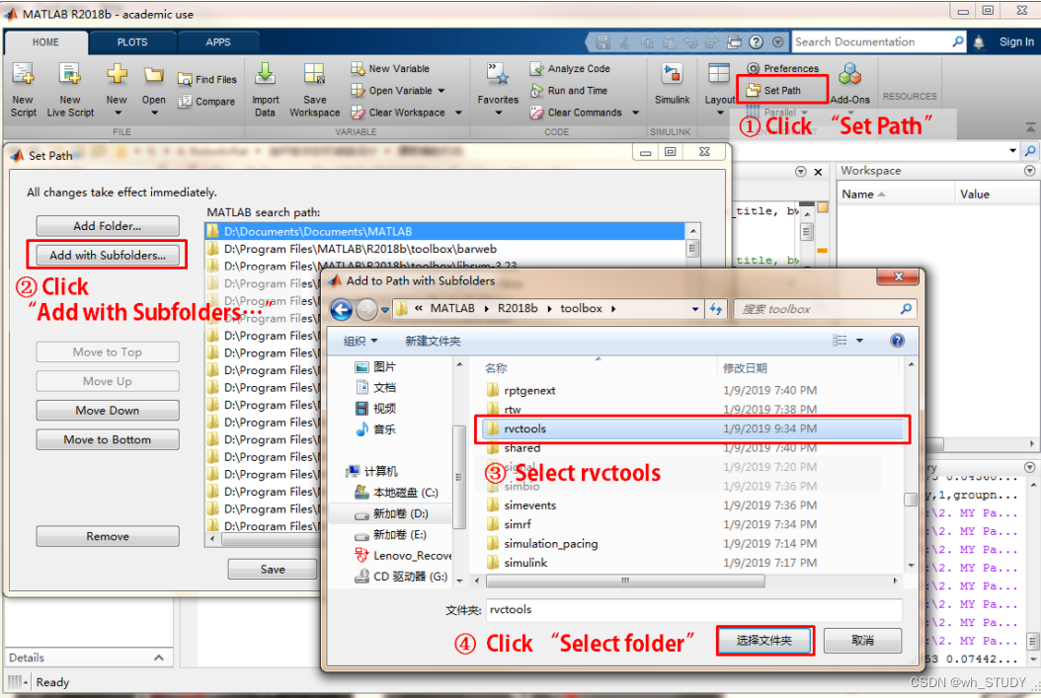1041x698 pixels.
Task: Expand Clear Workspace dropdown arrow
Action: (458, 113)
